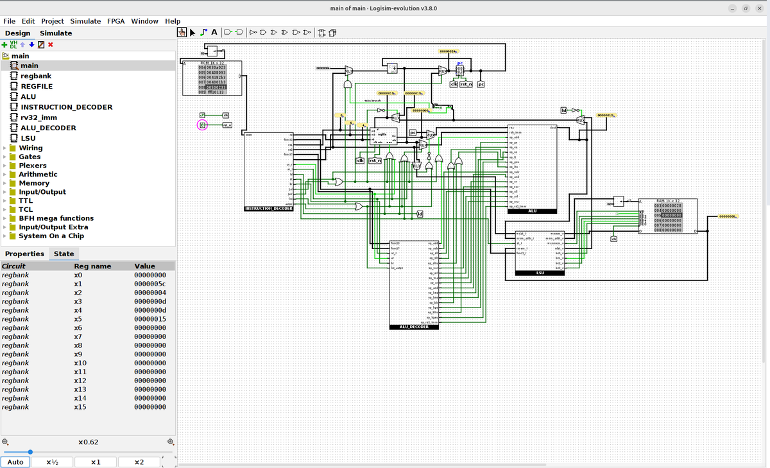Expand the Plexers library
Image resolution: width=770 pixels, height=468 pixels.
click(x=5, y=166)
